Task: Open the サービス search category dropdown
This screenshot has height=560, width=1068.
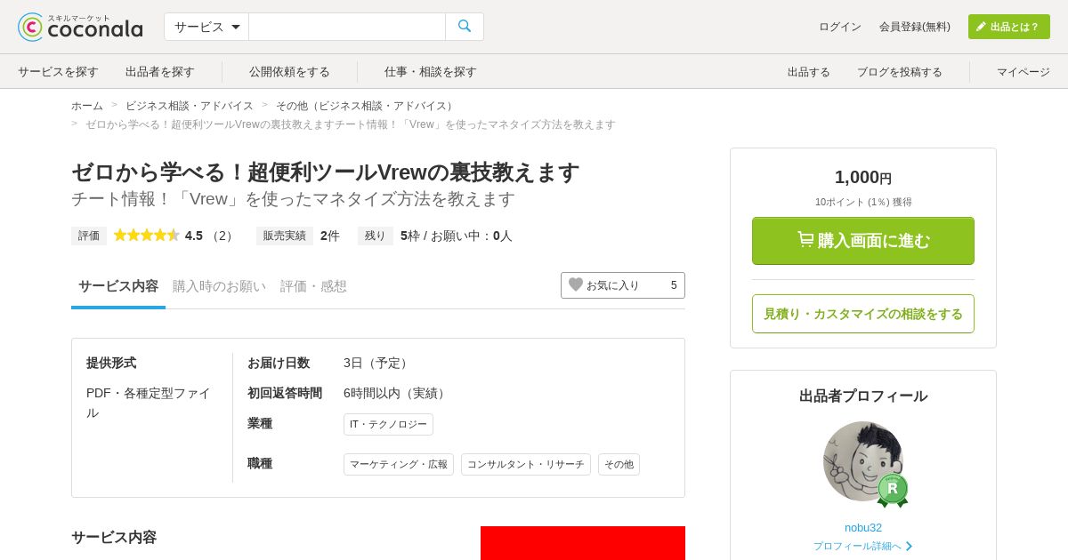Action: pos(206,27)
